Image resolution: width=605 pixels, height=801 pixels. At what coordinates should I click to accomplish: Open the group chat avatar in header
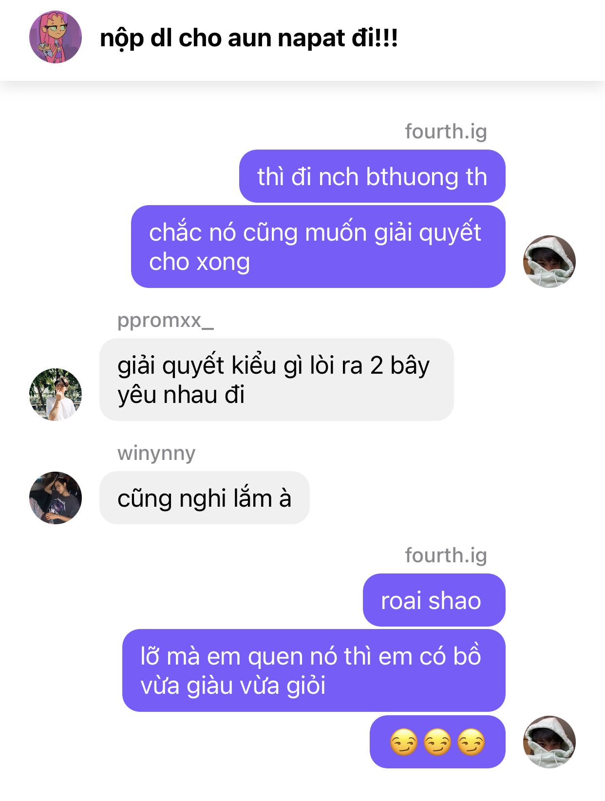(x=56, y=38)
